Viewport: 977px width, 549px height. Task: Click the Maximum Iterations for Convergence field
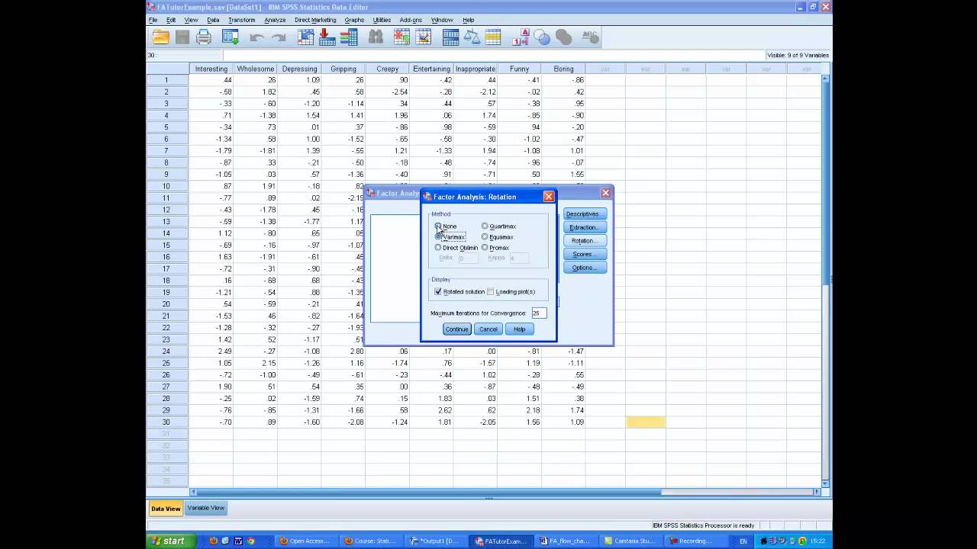[539, 313]
